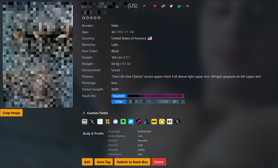This screenshot has height=168, width=278.
Task: Click the globe website icon
Action: [115, 121]
